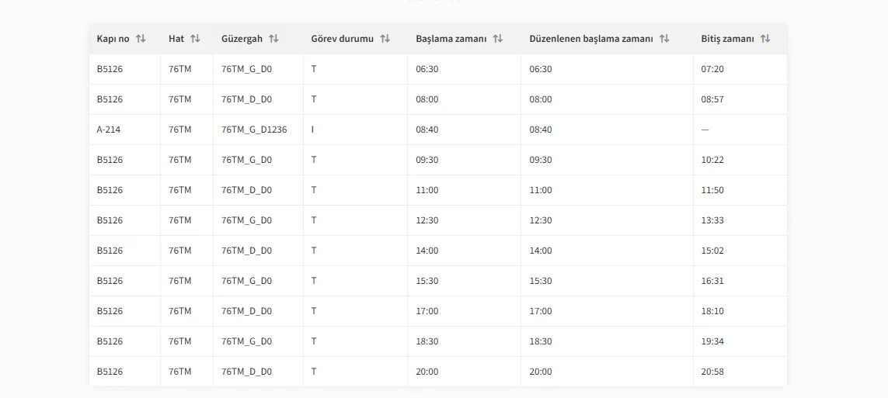888x398 pixels.
Task: Sort by Görev durumu using its icon
Action: pos(385,39)
